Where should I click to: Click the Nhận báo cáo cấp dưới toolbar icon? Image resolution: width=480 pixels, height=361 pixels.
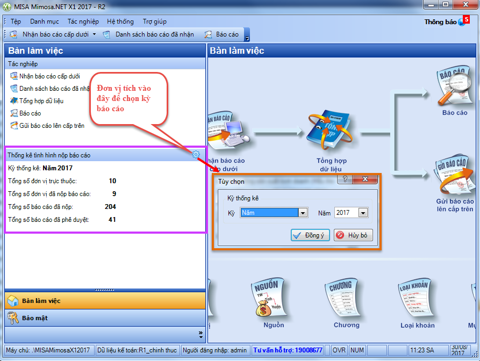13,34
